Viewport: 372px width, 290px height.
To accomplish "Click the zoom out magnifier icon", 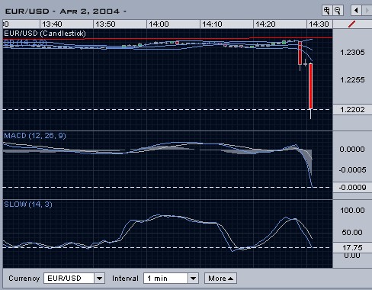I will 338,11.
